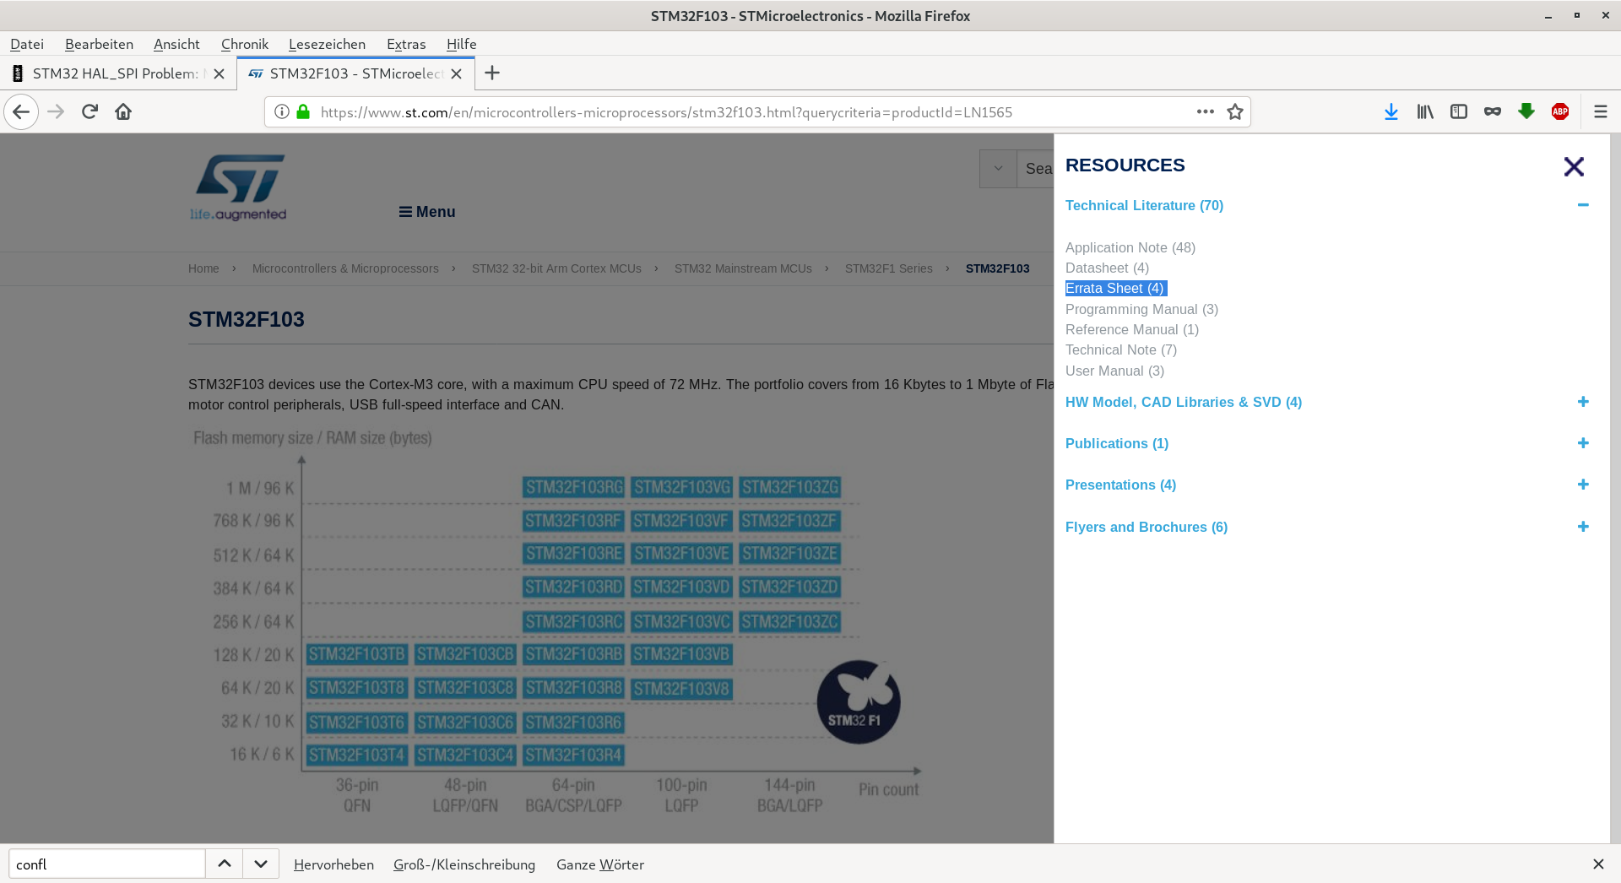Go back to the previous page
Image resolution: width=1621 pixels, height=883 pixels.
tap(21, 111)
